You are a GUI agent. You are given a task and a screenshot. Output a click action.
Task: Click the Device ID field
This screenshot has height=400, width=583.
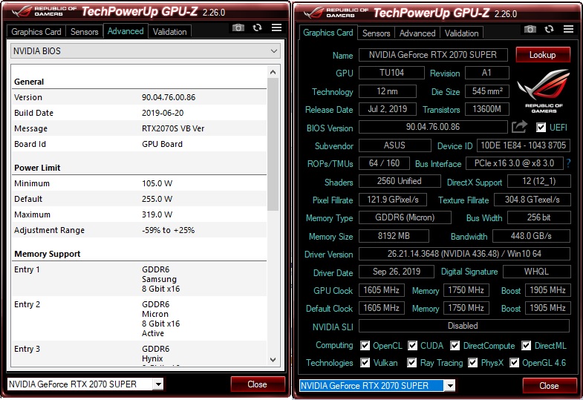point(524,145)
